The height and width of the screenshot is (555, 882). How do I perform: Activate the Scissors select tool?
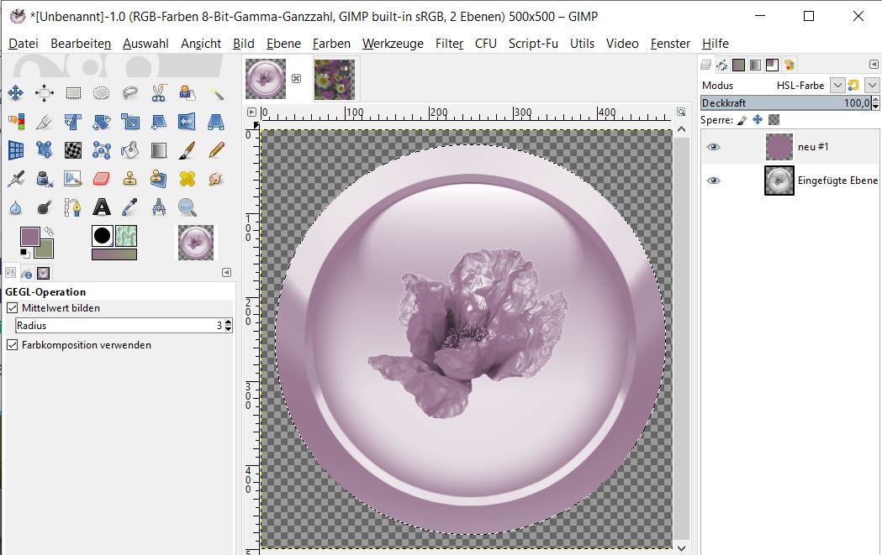pos(158,93)
